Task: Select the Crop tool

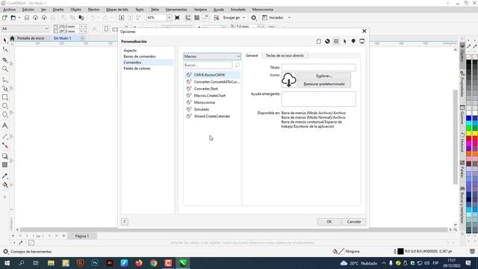Action: [5, 60]
